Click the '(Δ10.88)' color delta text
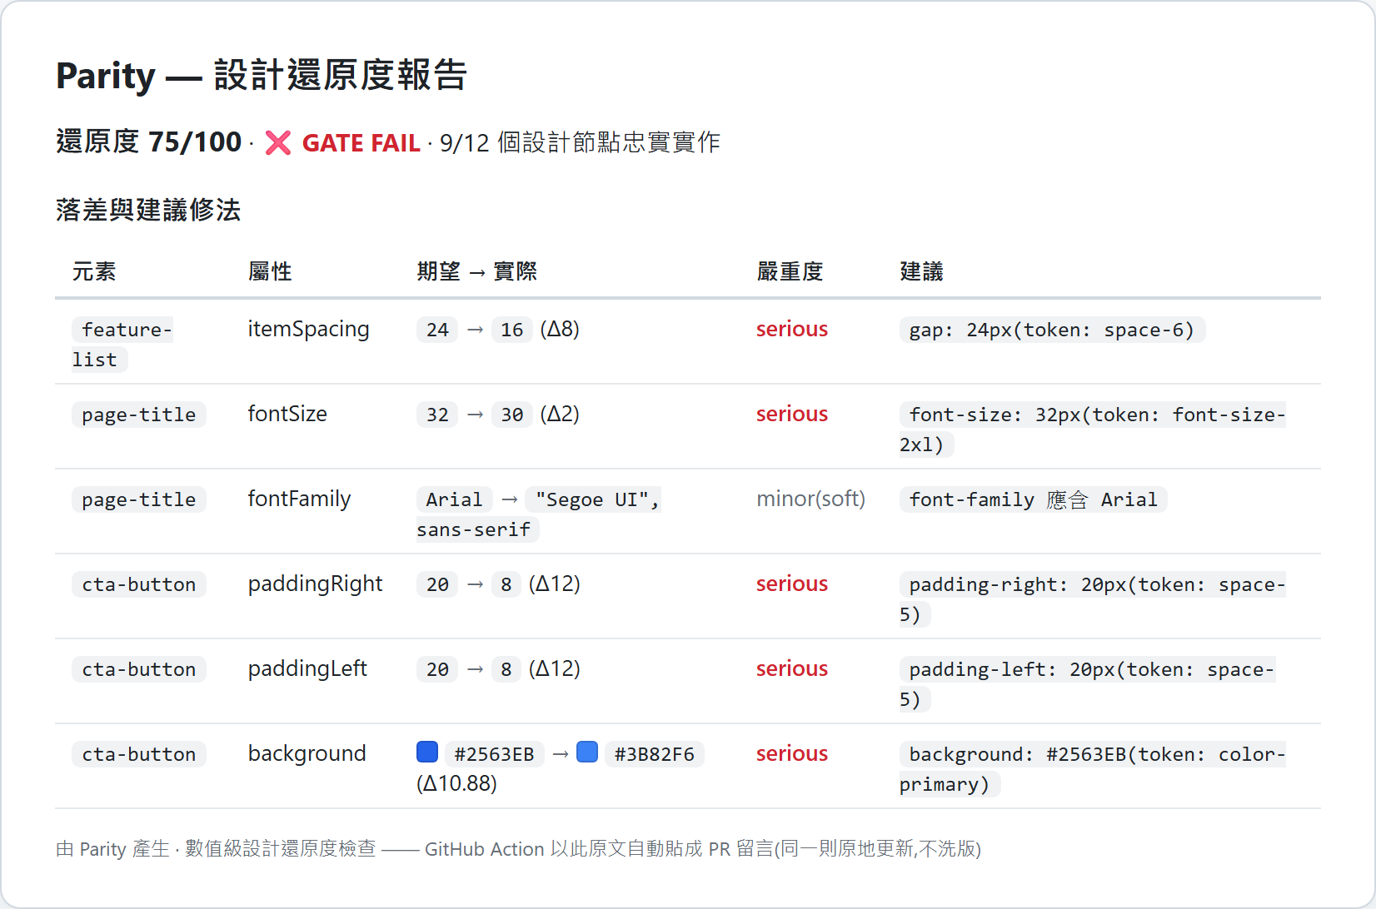1376x909 pixels. (456, 783)
